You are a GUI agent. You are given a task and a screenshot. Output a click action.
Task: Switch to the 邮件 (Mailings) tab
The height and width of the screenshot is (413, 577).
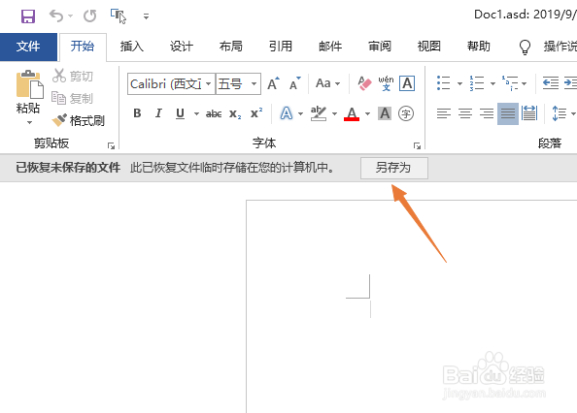point(330,47)
